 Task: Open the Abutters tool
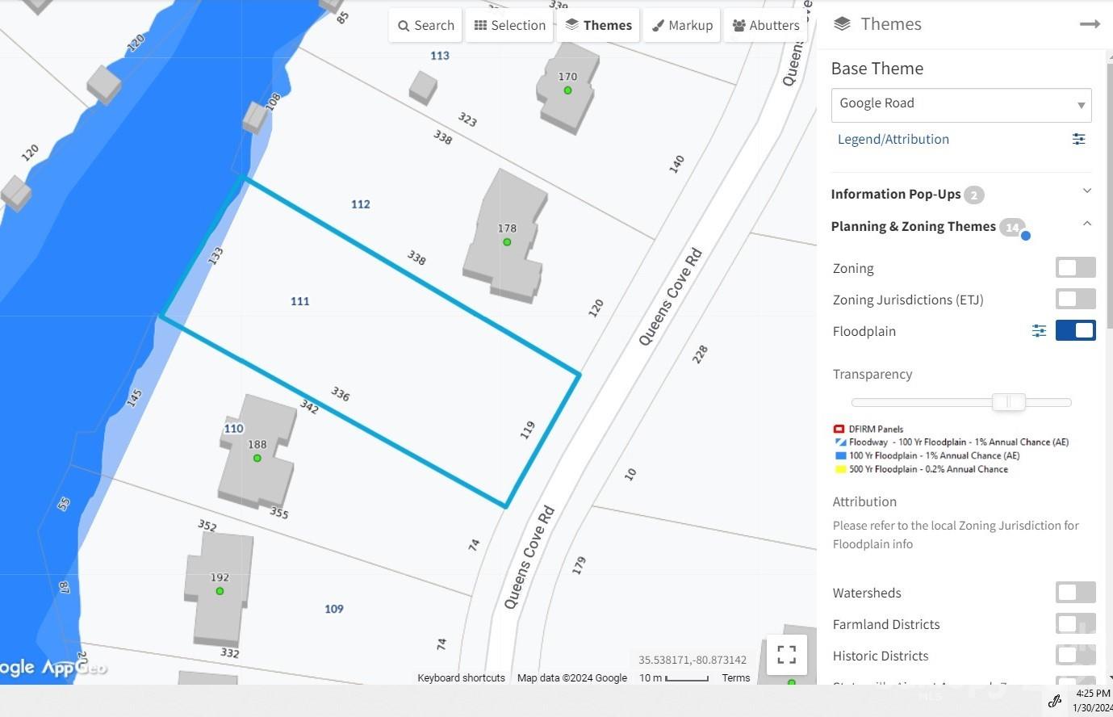pos(765,25)
